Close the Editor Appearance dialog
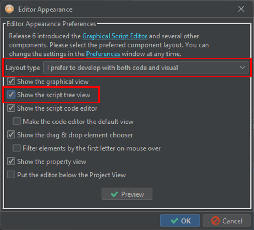 (x=241, y=9)
